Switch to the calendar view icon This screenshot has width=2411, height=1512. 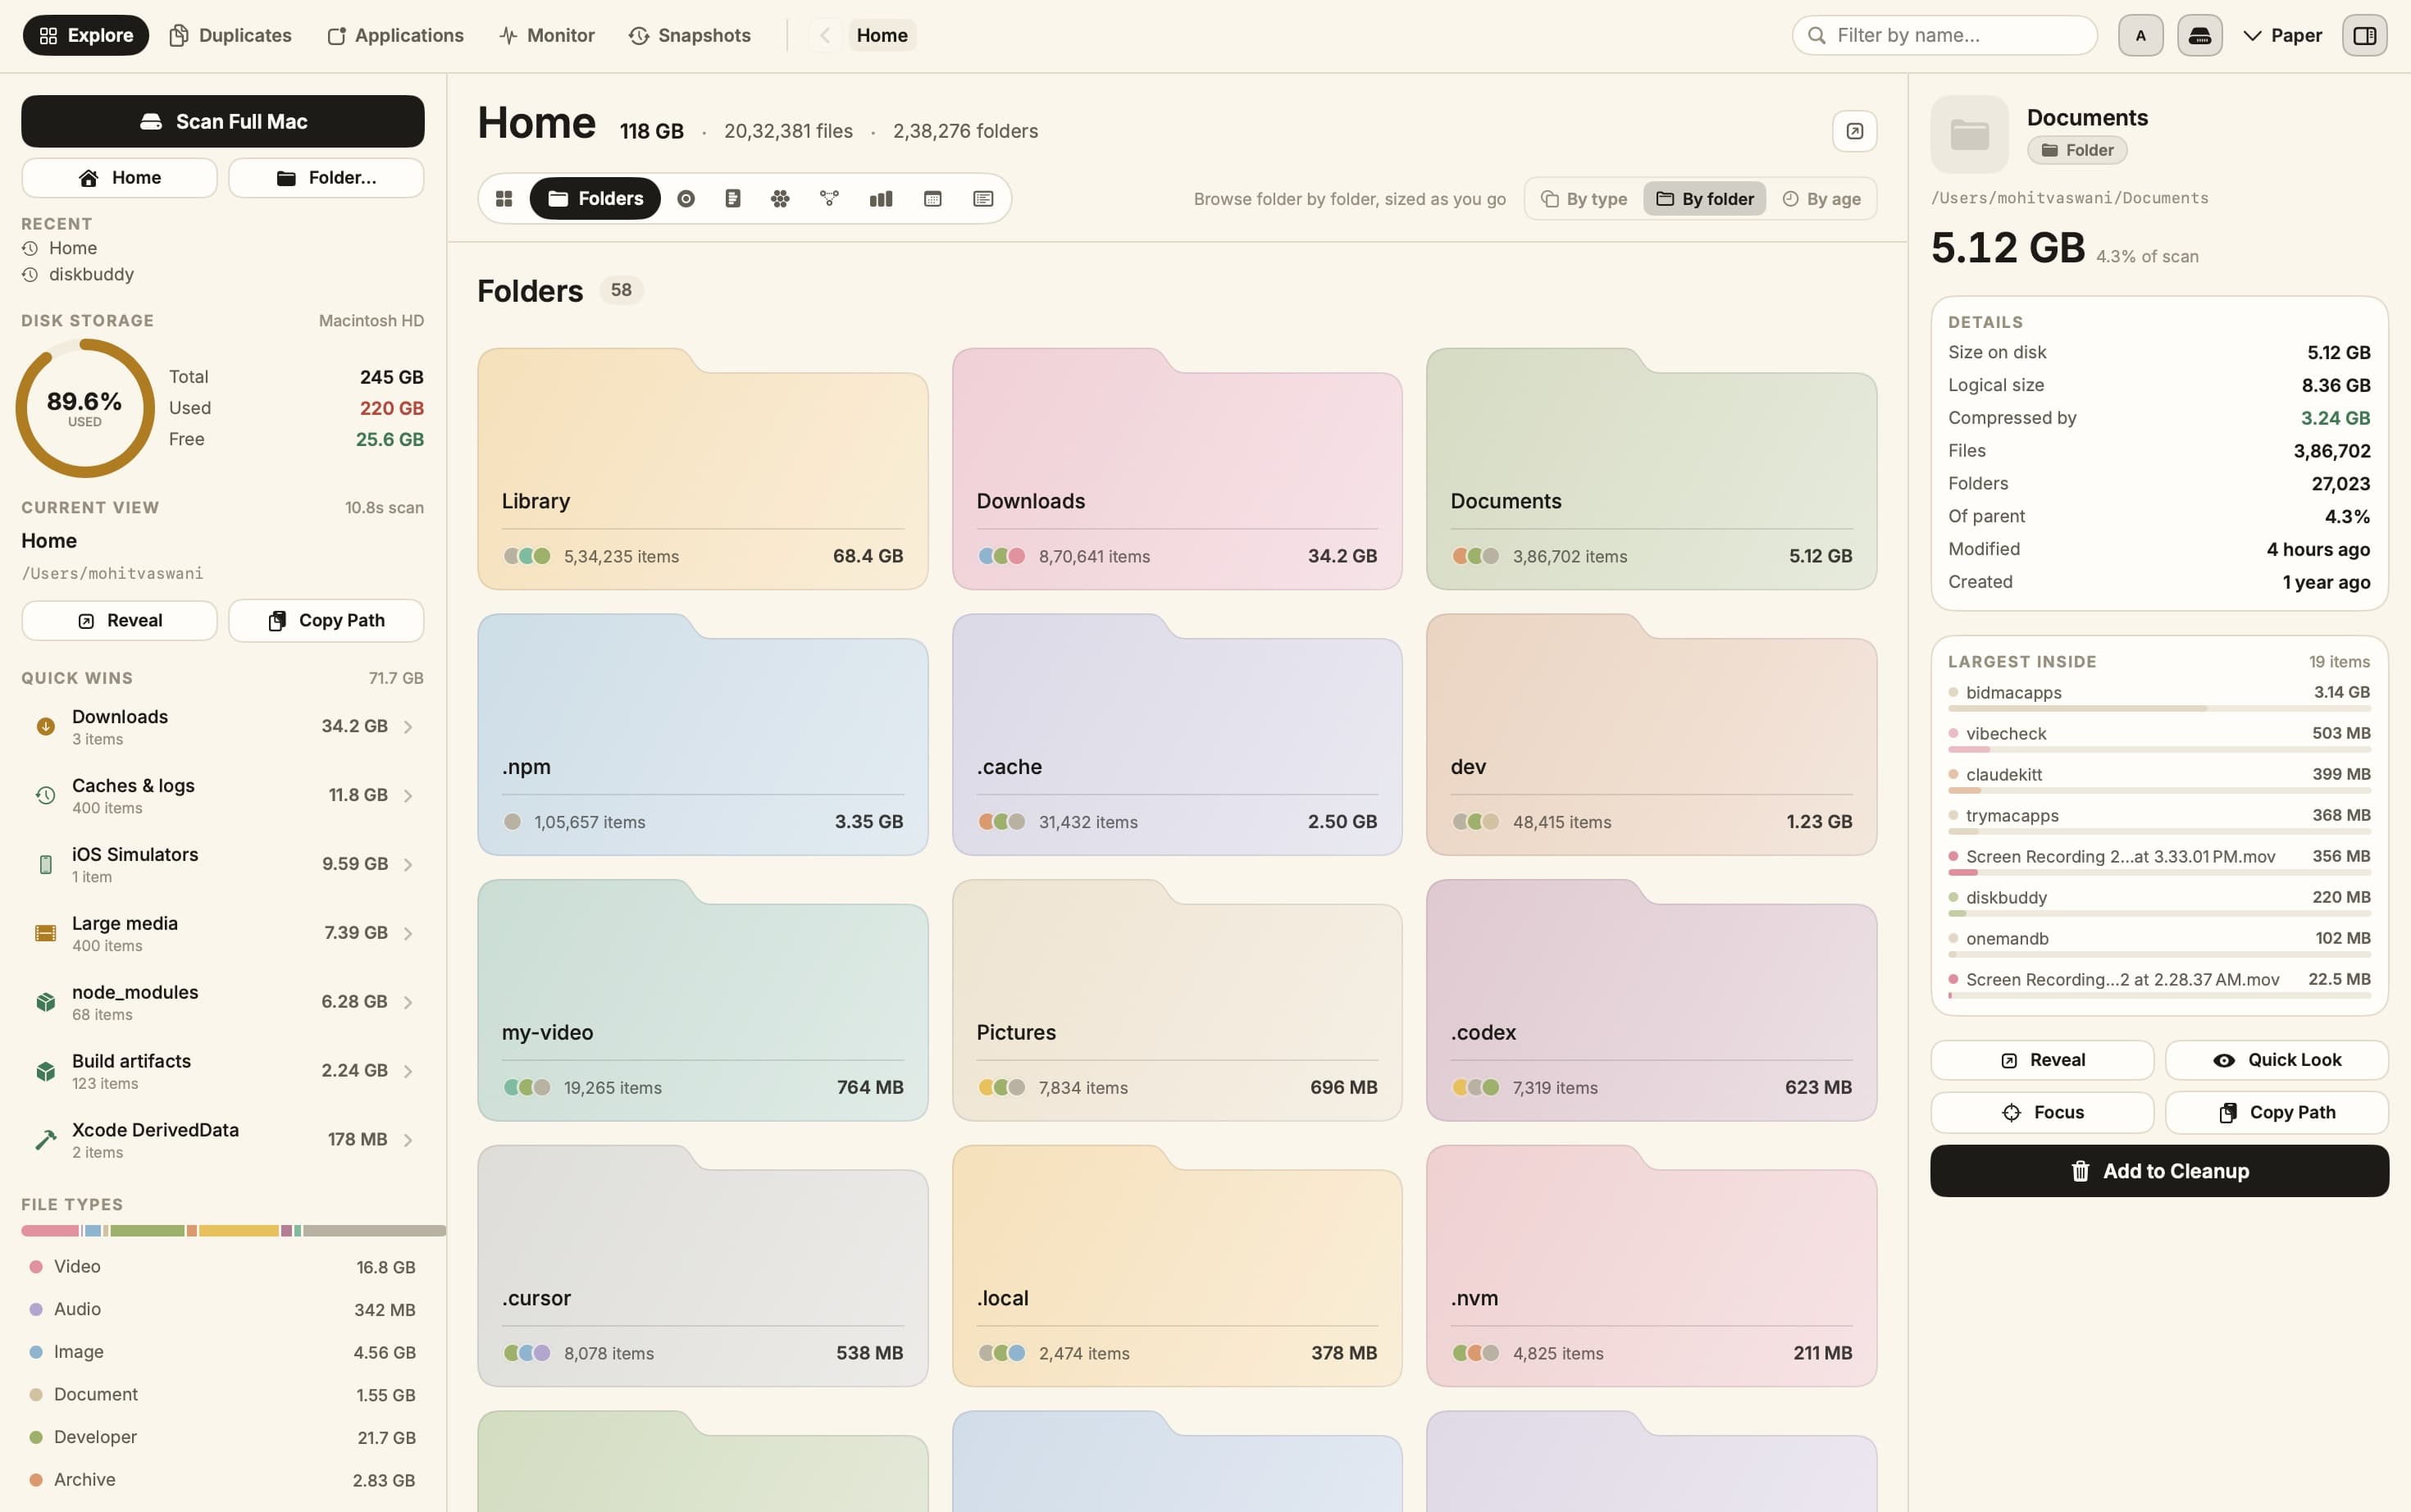933,199
